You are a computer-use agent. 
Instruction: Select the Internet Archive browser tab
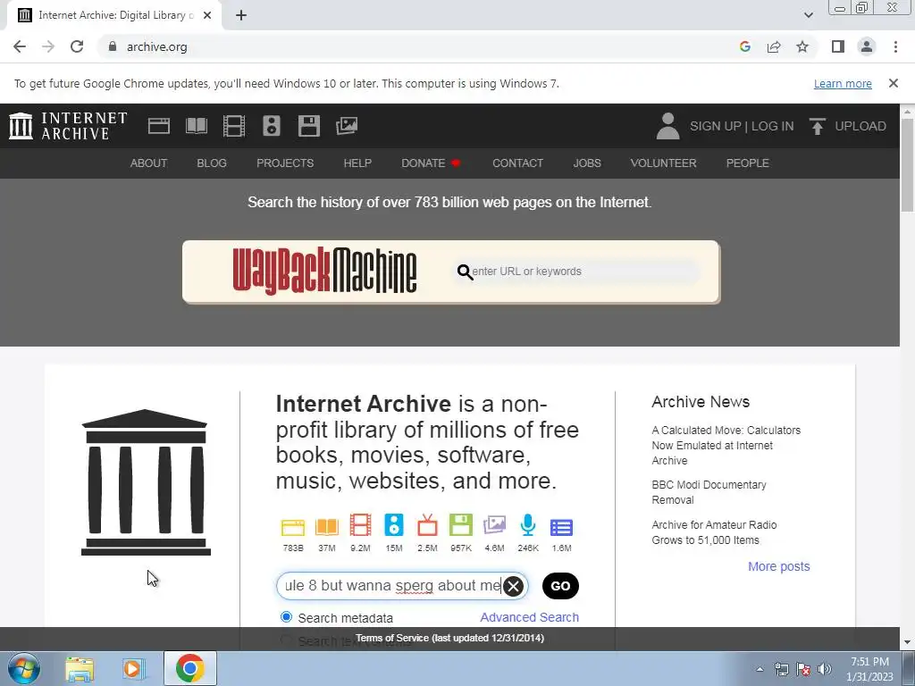114,16
